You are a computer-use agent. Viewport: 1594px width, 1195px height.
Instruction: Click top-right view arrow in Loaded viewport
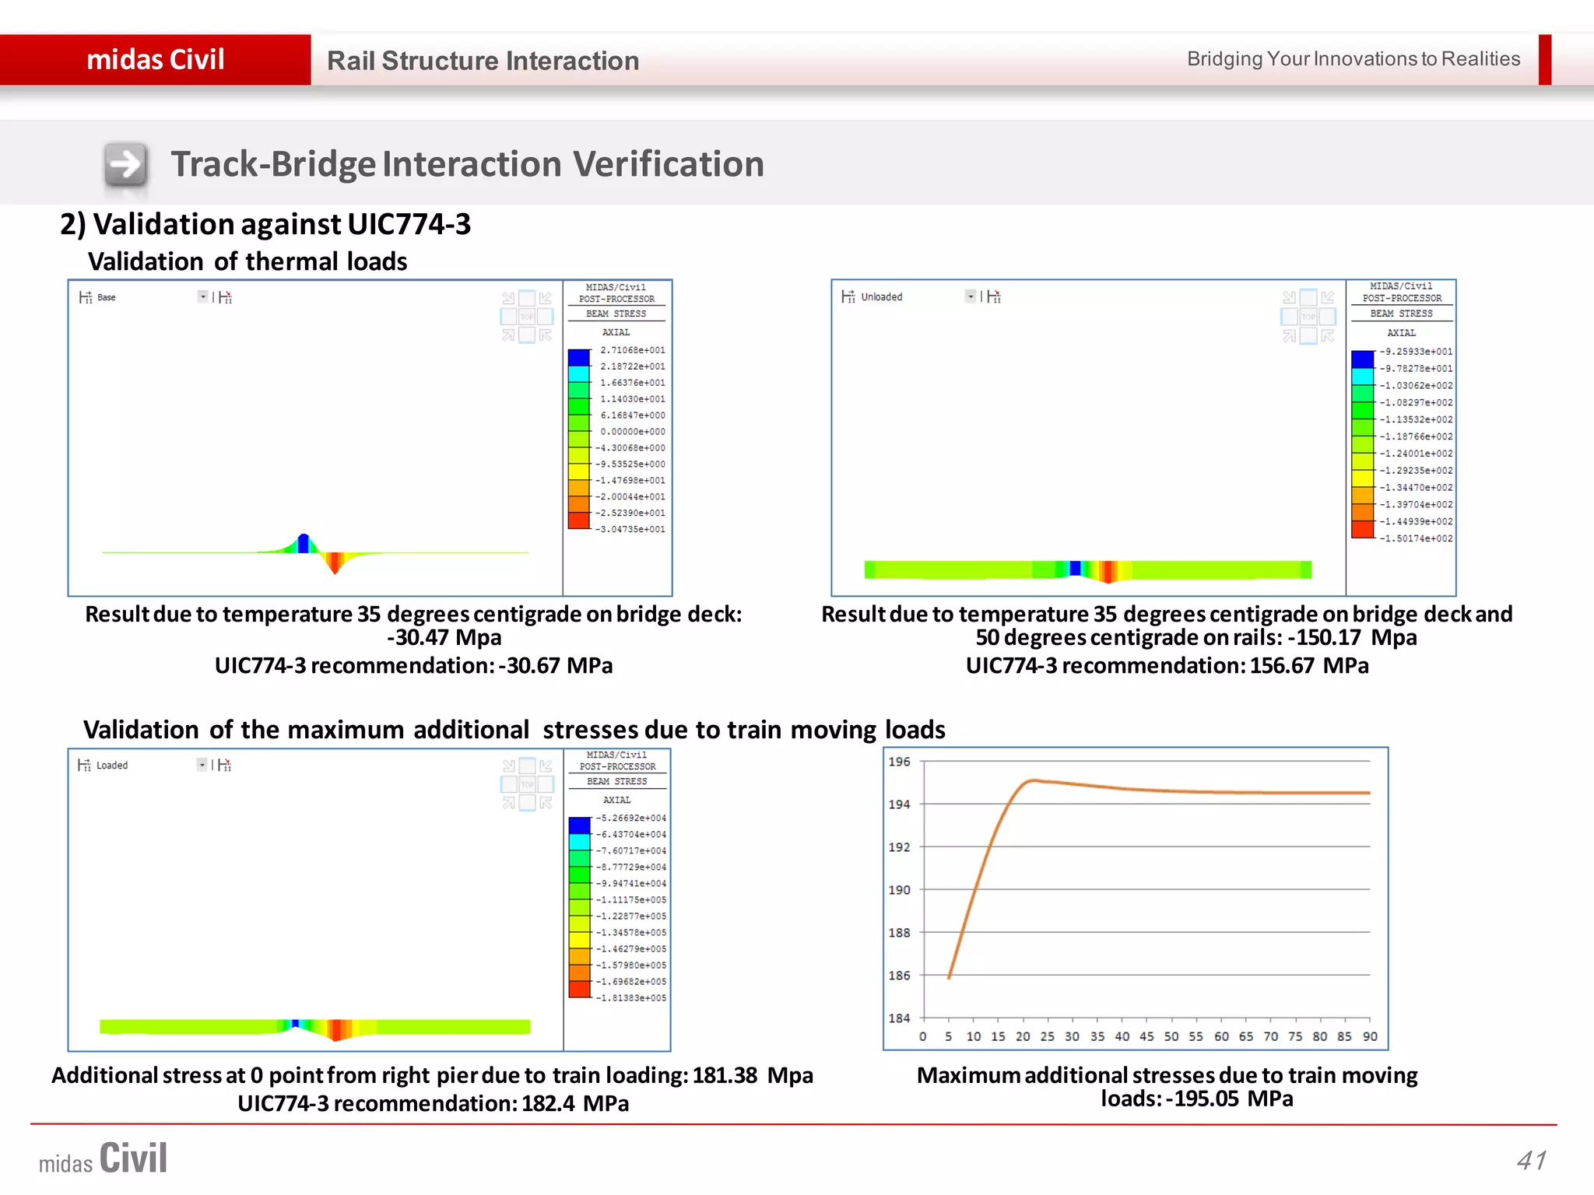546,766
